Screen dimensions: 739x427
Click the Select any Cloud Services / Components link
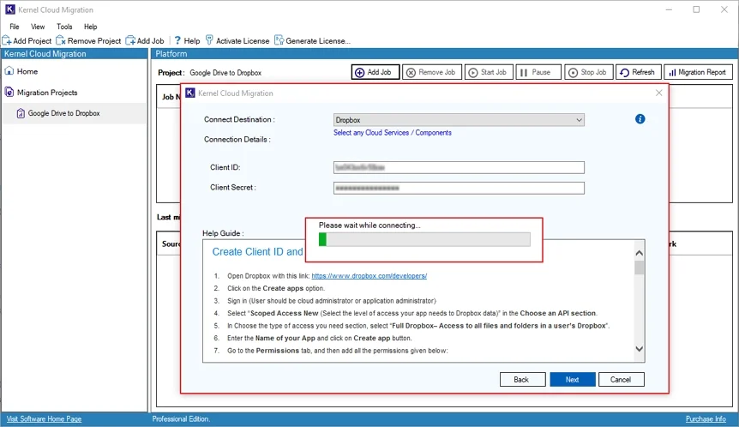(x=392, y=133)
